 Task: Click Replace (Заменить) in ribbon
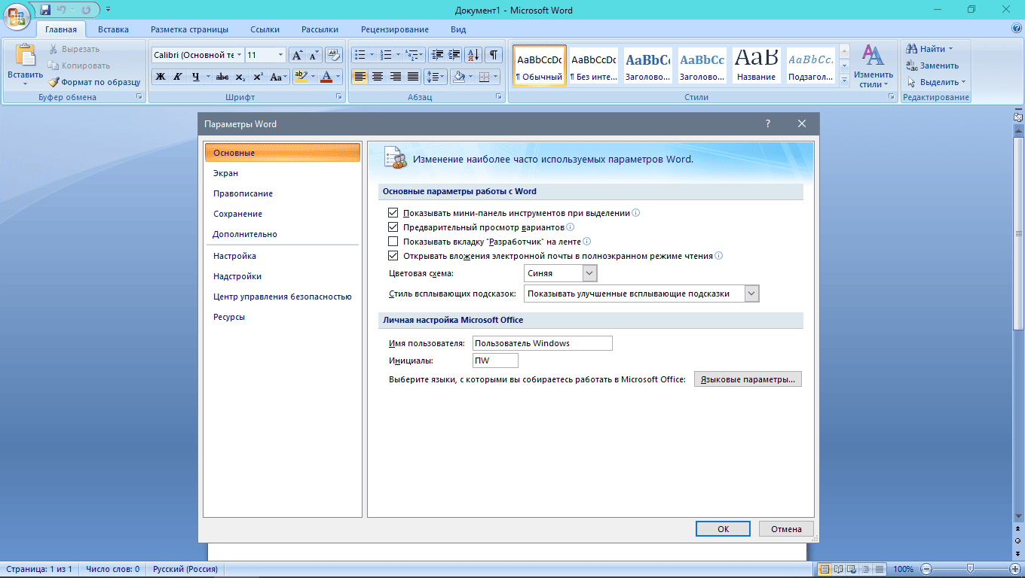[932, 65]
